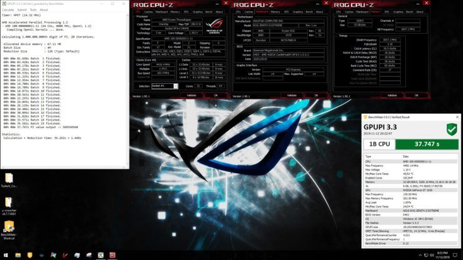The height and width of the screenshot is (260, 463).
Task: Open the Submit menu in GPUPI
Action: [x=22, y=10]
